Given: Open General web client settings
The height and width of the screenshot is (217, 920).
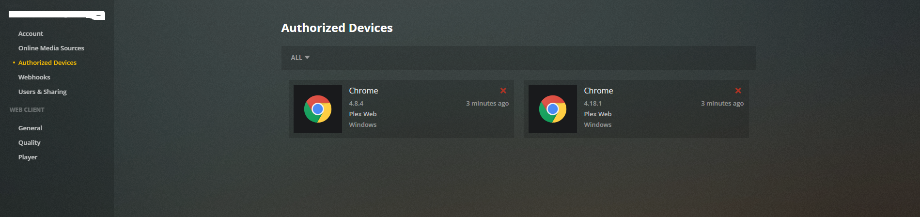Looking at the screenshot, I should click(x=30, y=128).
